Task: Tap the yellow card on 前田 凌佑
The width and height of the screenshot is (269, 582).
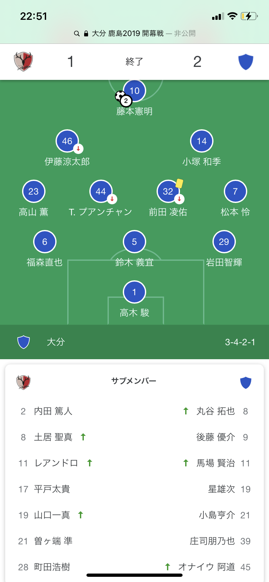Action: 179,183
